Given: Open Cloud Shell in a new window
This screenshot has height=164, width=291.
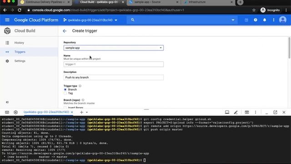Looking at the screenshot, I should pyautogui.click(x=275, y=113).
